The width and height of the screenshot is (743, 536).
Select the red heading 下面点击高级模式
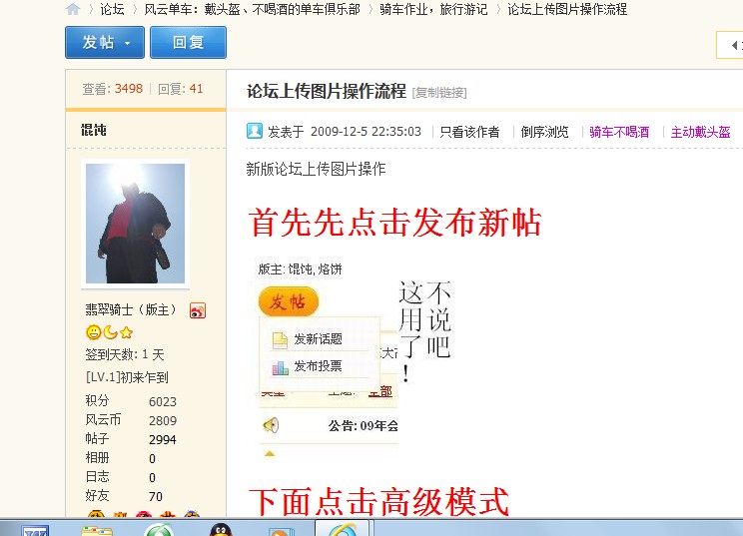point(378,502)
